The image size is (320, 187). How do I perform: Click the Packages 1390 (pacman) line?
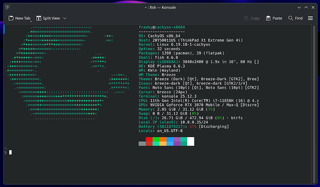[x=181, y=53]
